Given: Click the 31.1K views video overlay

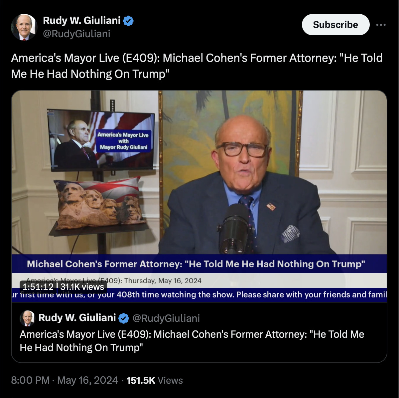Looking at the screenshot, I should point(82,287).
